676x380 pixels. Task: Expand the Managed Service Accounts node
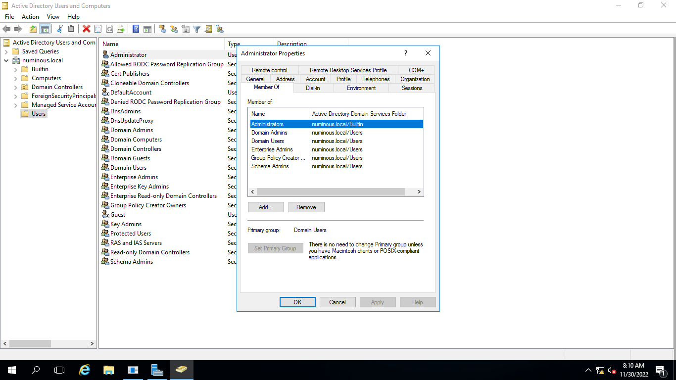15,105
